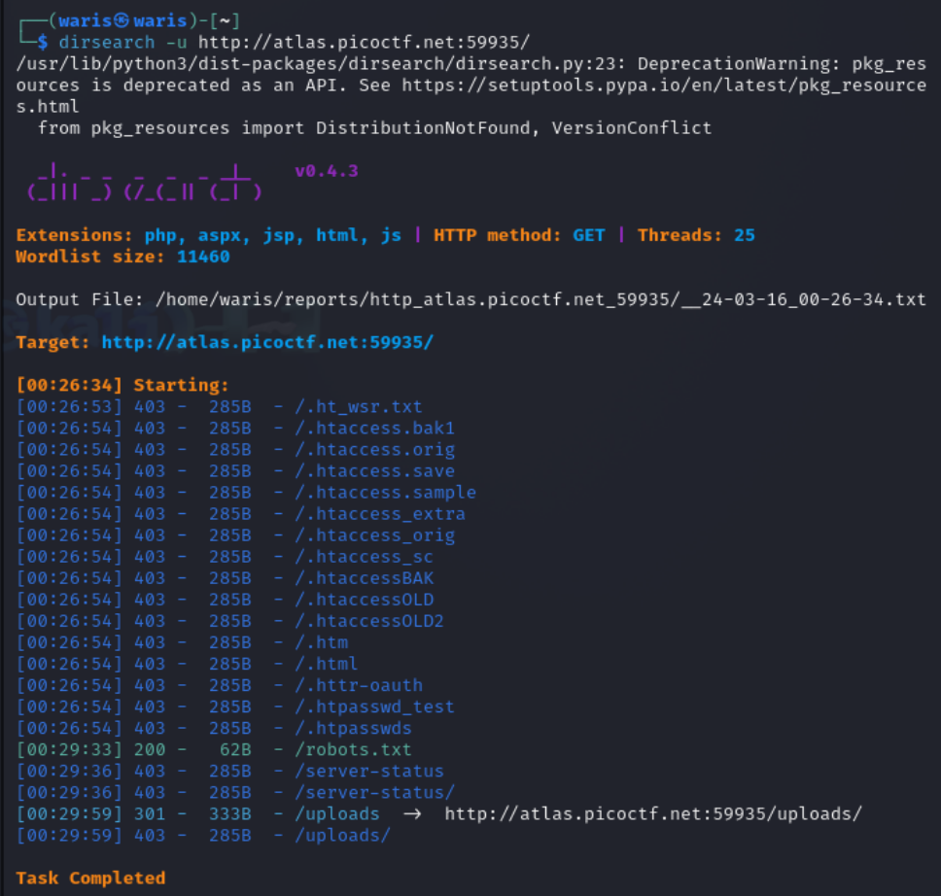Image resolution: width=941 pixels, height=896 pixels.
Task: Click the dirsearch command in the prompt
Action: tap(106, 42)
